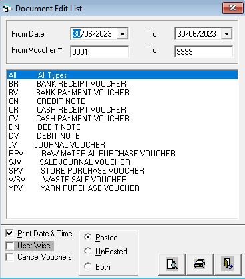
Task: Select WSV WASTE SALE VOUCHER row
Action: (122, 180)
